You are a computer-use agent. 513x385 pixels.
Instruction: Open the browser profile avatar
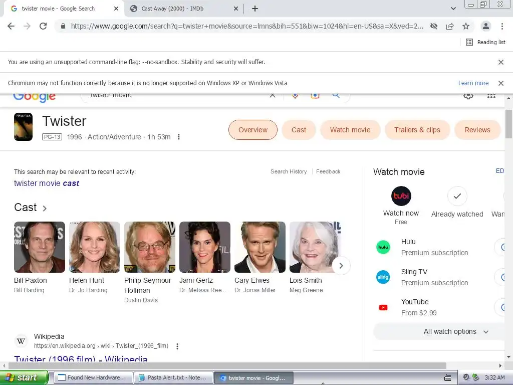[x=486, y=26]
